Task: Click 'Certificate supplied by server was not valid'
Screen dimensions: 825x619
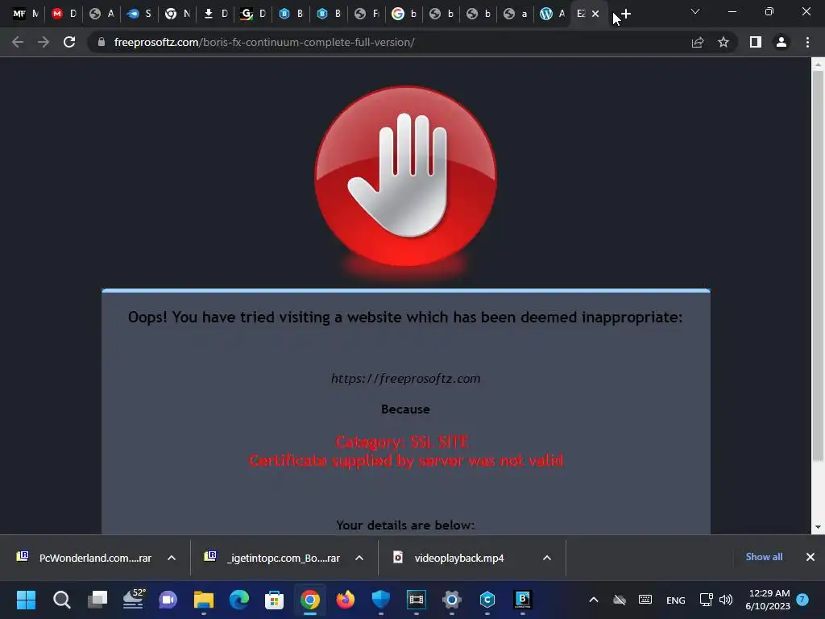Action: (406, 460)
